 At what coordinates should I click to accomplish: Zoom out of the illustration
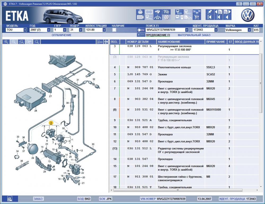(14, 42)
